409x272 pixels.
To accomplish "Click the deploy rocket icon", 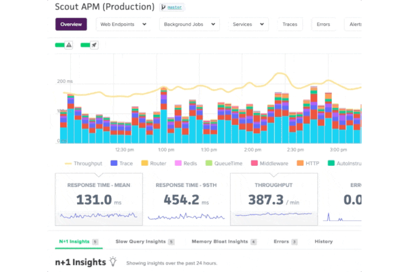I will coord(94,45).
